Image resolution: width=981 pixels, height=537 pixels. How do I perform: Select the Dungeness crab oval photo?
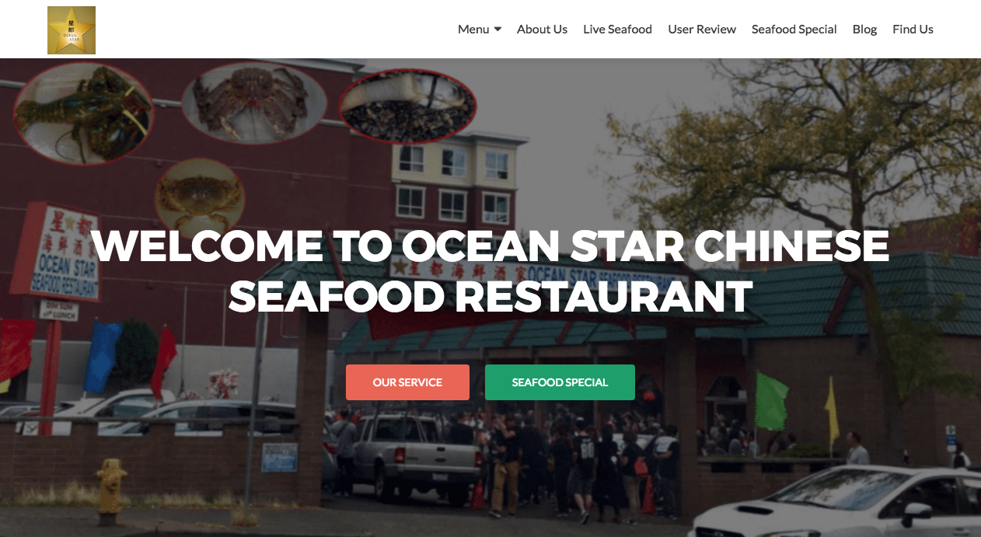pos(200,196)
